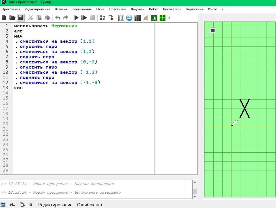Open the Выполнение menu
Image resolution: width=276 pixels, height=208 pixels.
coord(82,9)
